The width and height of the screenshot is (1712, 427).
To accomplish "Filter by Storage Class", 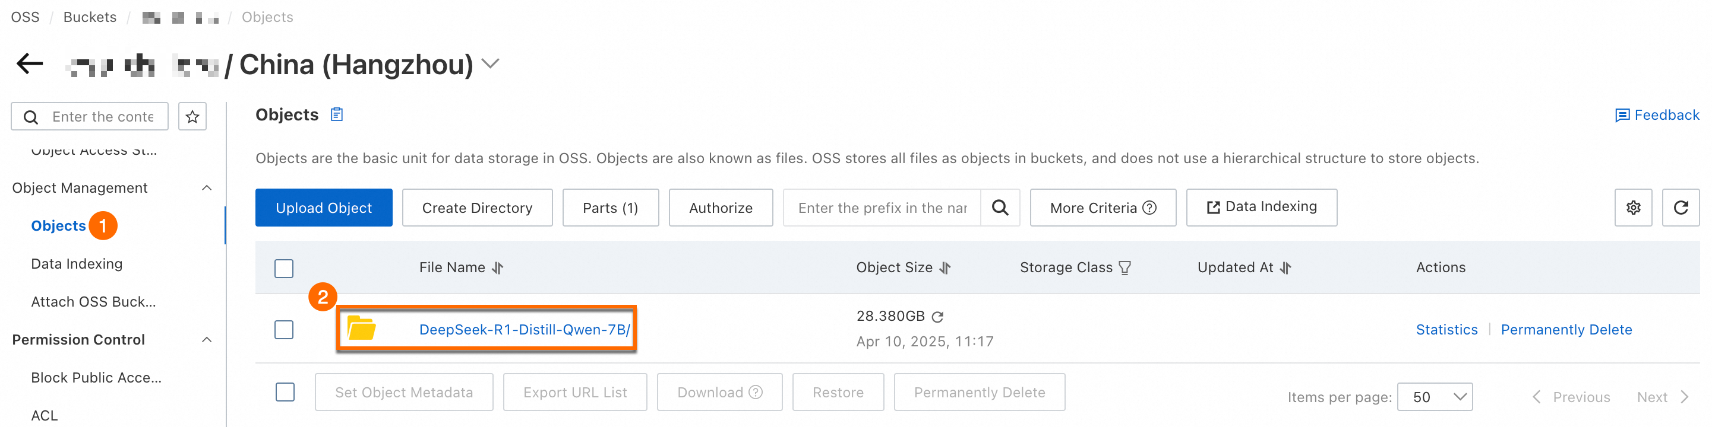I will click(x=1125, y=268).
